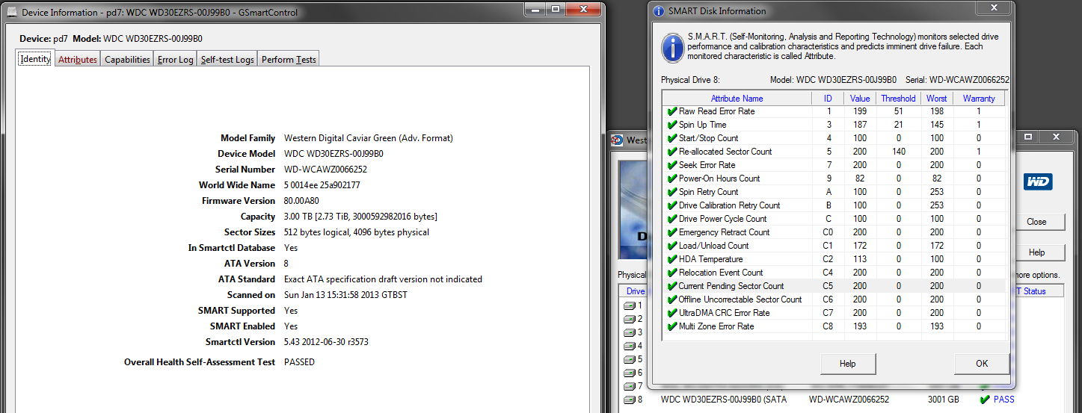
Task: Open the Attributes tab
Action: [x=78, y=60]
